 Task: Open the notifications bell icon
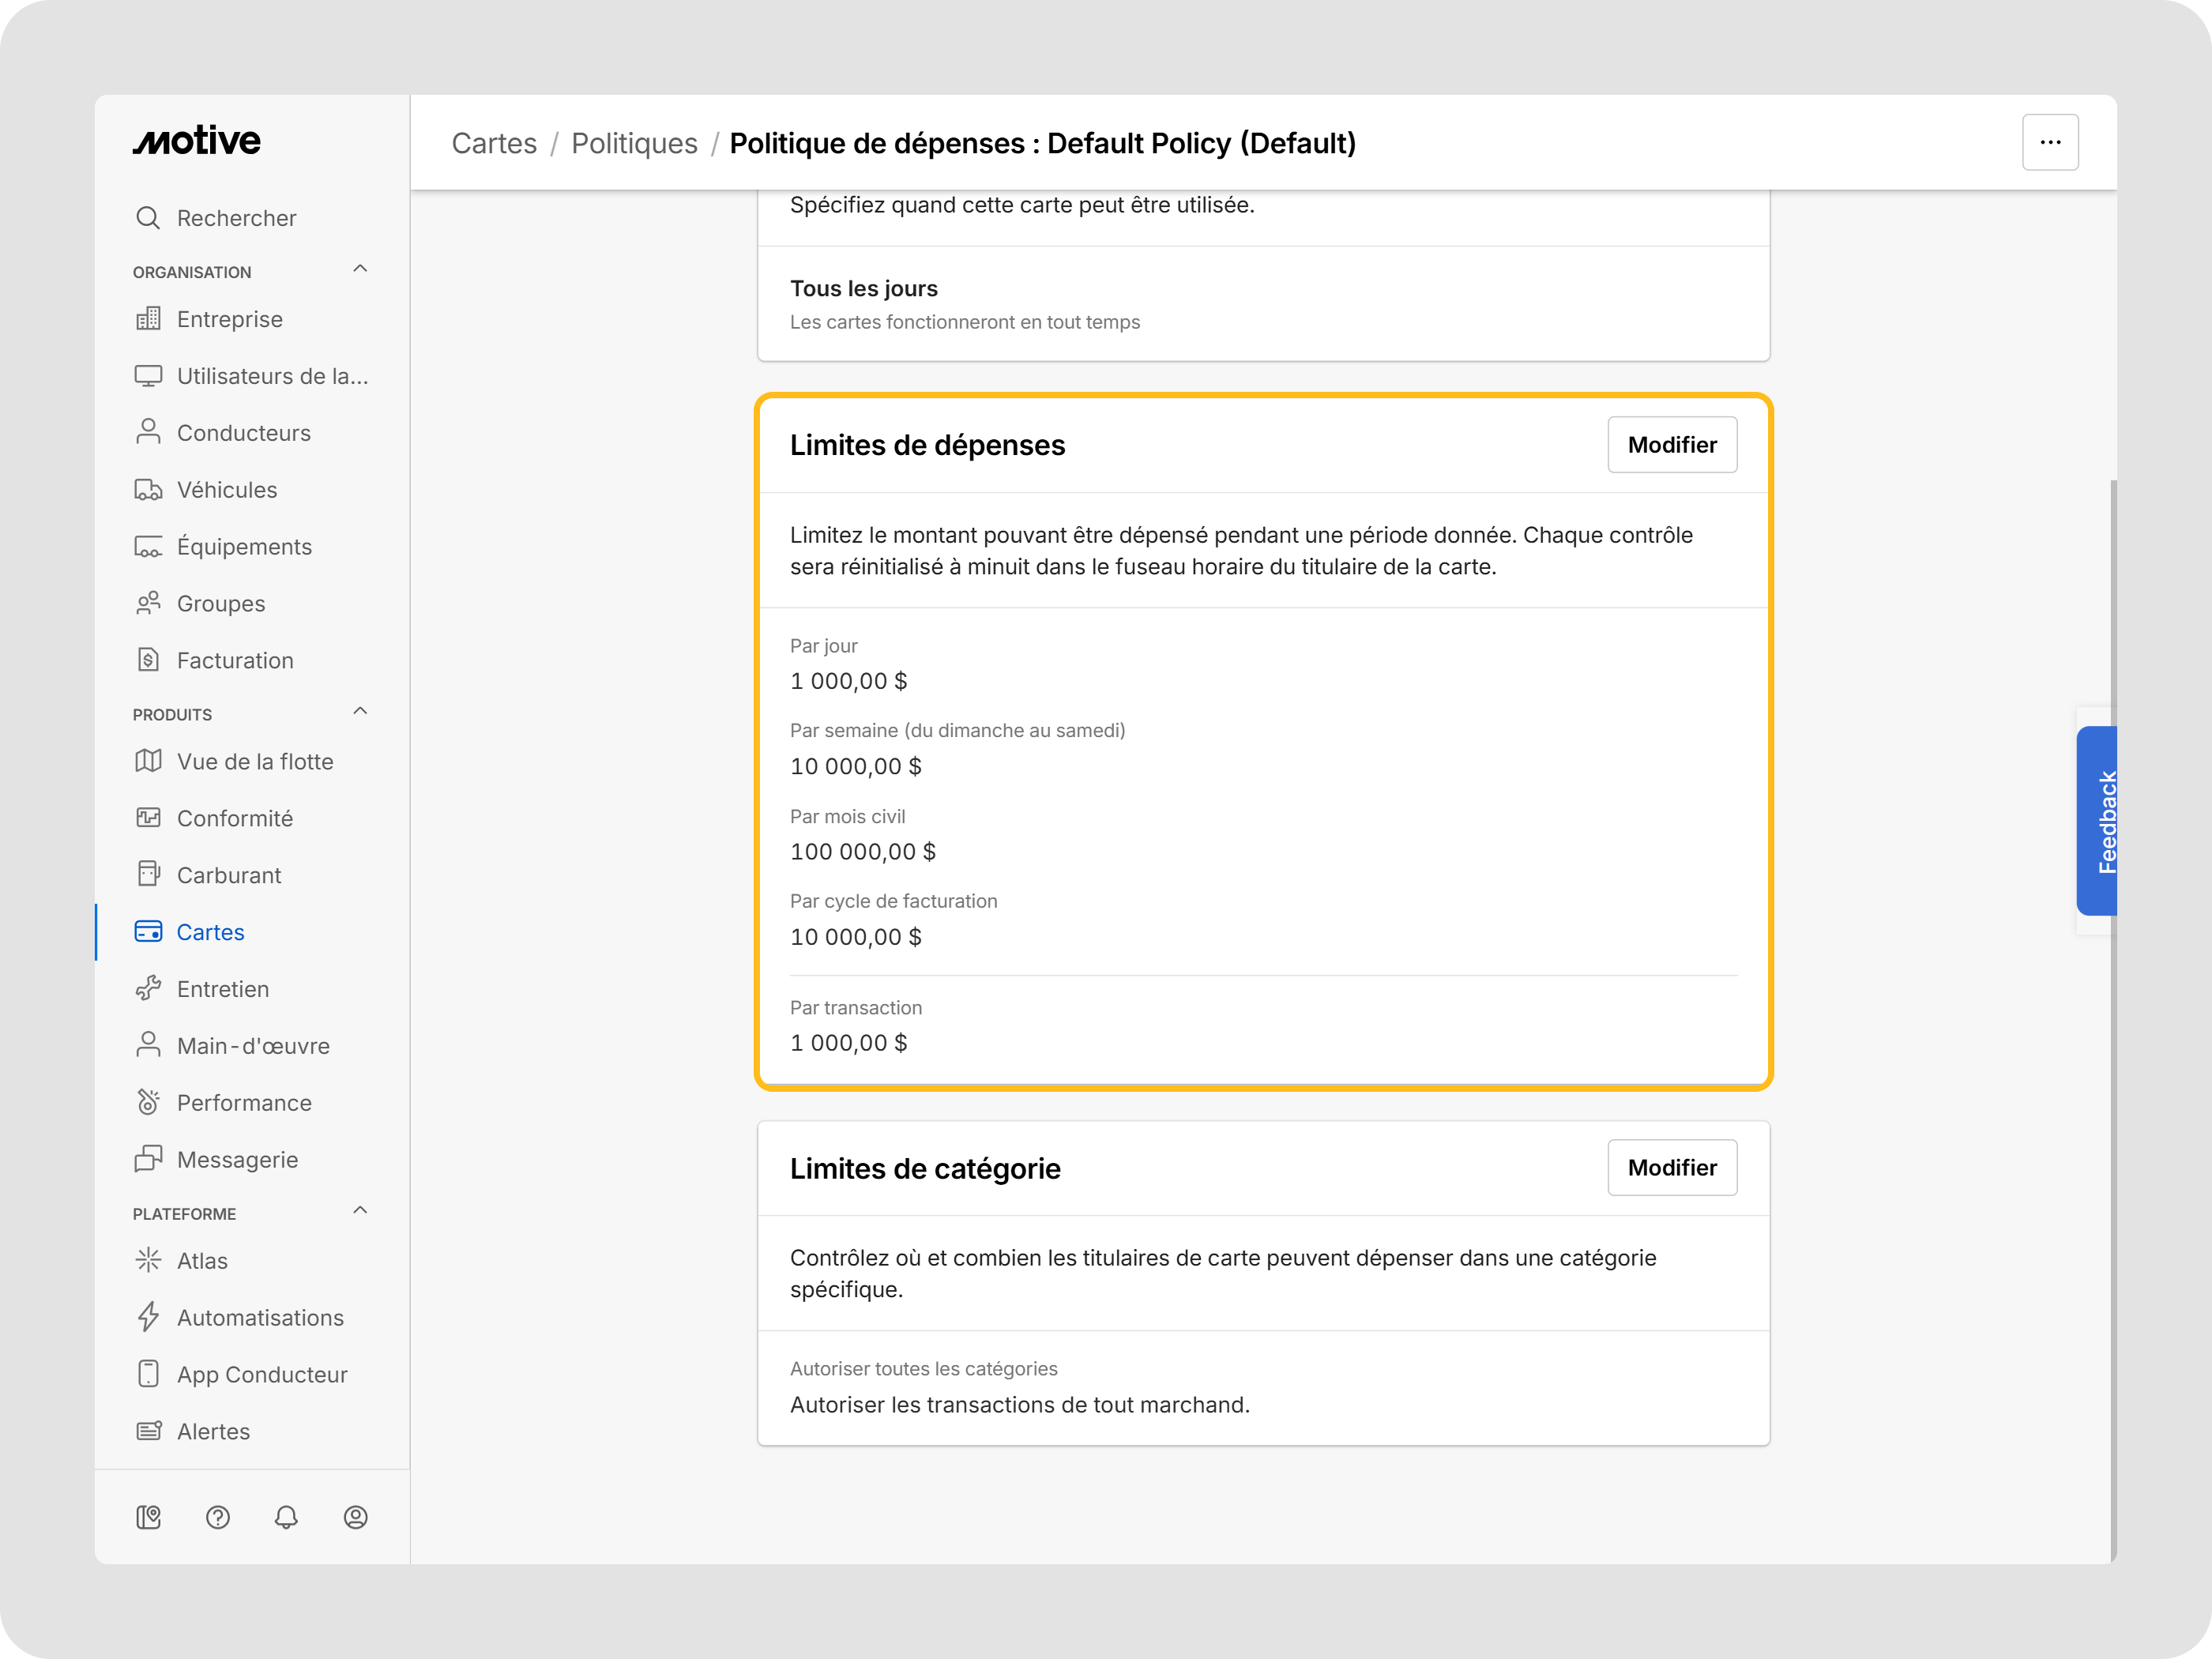coord(286,1517)
